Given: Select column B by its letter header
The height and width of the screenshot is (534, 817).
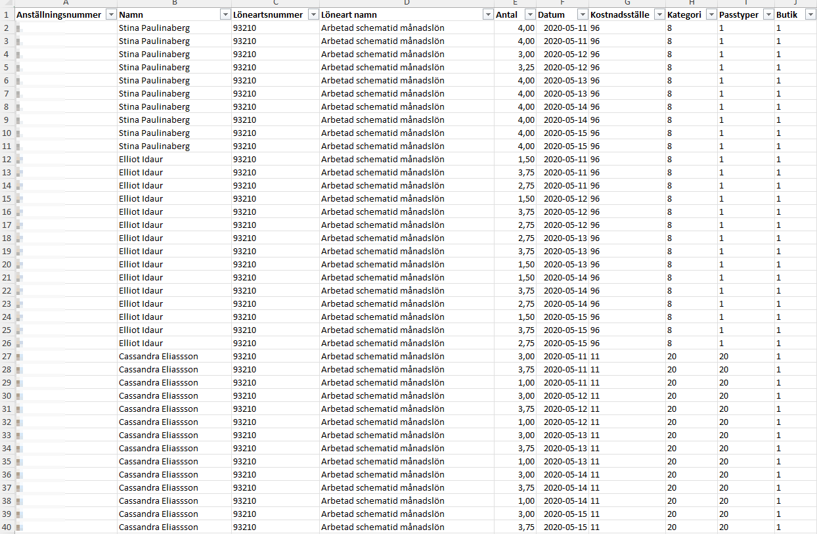Looking at the screenshot, I should point(174,3).
